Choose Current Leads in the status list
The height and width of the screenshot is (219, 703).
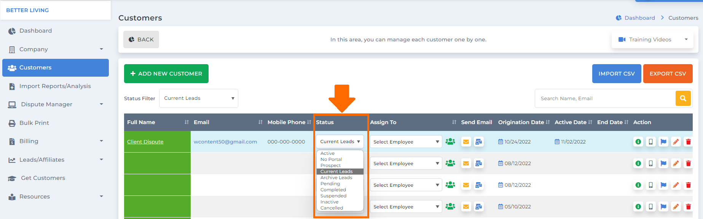click(x=340, y=172)
